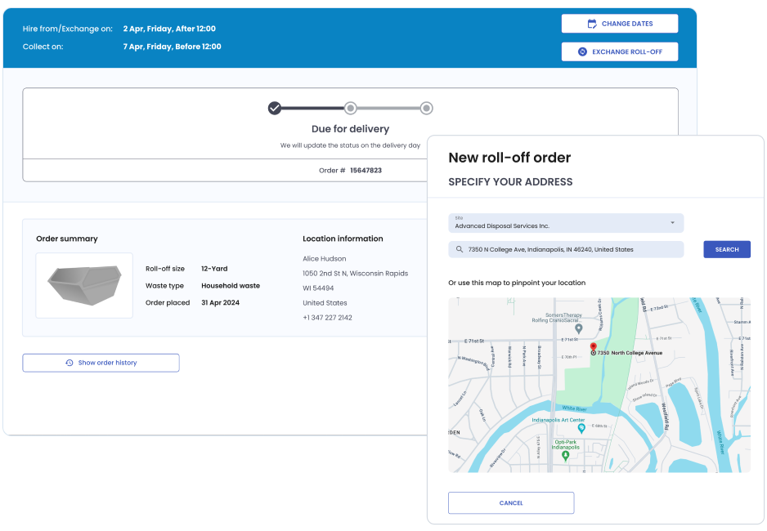Click the SomersTherapy gray map marker
Viewport: 767px width, 531px height.
[x=578, y=328]
